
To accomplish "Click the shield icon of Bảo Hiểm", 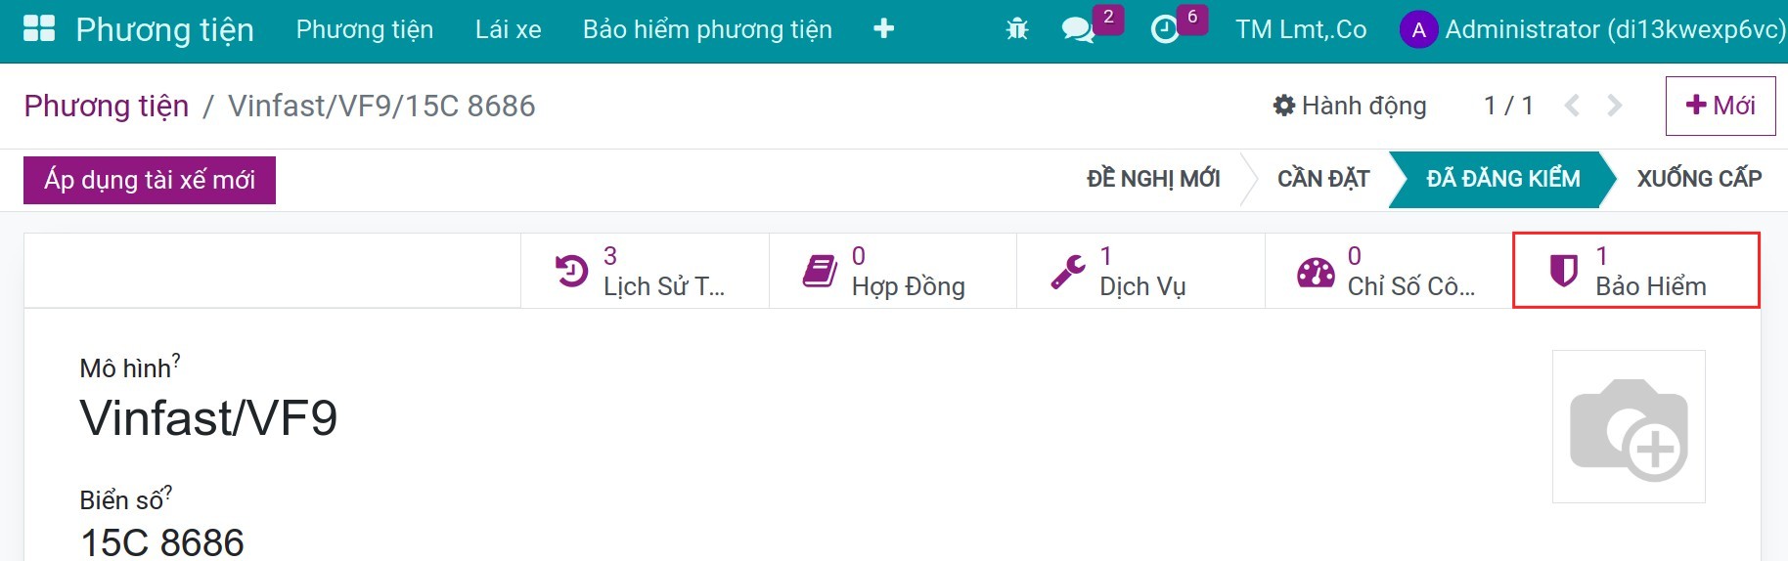I will tap(1564, 271).
